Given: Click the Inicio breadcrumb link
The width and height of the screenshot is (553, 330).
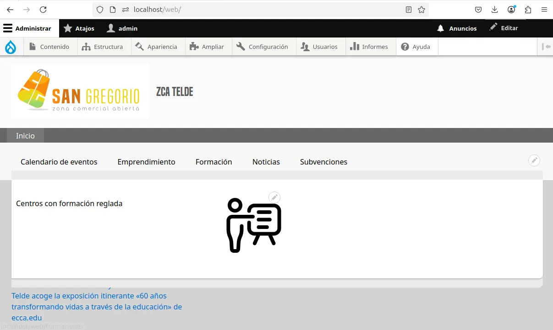Looking at the screenshot, I should (25, 135).
